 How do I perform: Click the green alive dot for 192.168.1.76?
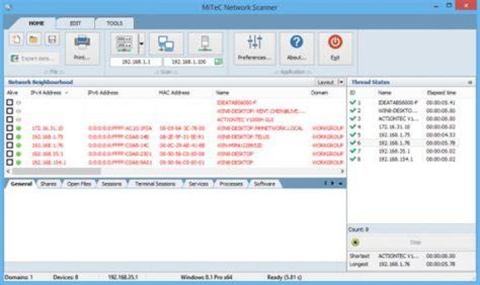(x=19, y=145)
